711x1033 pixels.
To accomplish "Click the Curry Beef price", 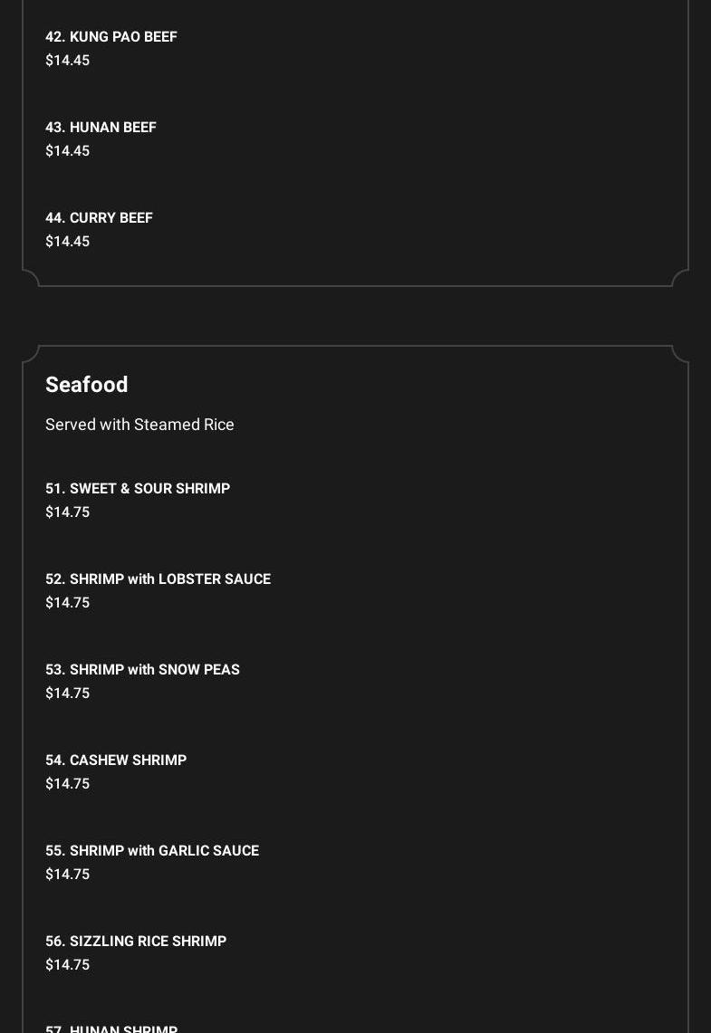I will (x=68, y=242).
